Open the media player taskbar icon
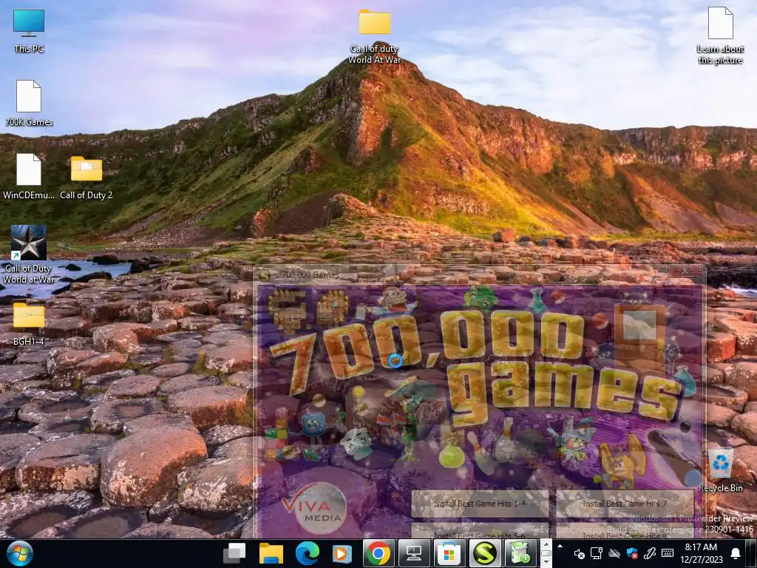757x568 pixels. [342, 553]
